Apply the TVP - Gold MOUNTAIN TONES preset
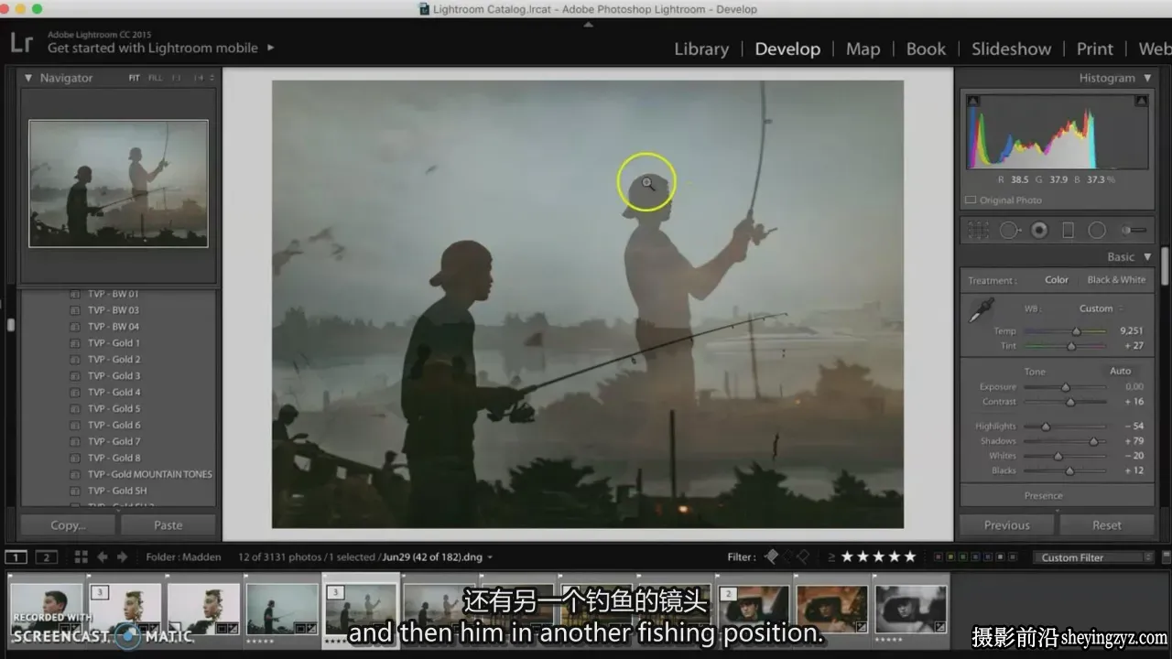The image size is (1172, 659). pyautogui.click(x=149, y=474)
